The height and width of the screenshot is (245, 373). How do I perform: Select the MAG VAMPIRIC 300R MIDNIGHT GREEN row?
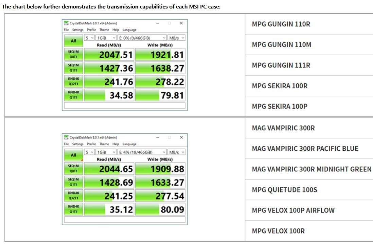point(309,169)
